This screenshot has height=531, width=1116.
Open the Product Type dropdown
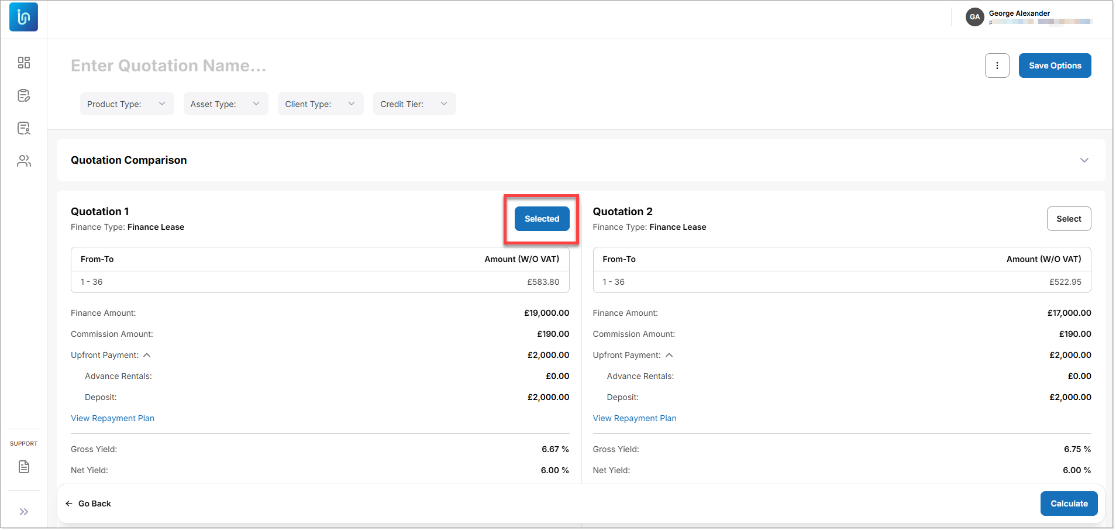(x=127, y=104)
